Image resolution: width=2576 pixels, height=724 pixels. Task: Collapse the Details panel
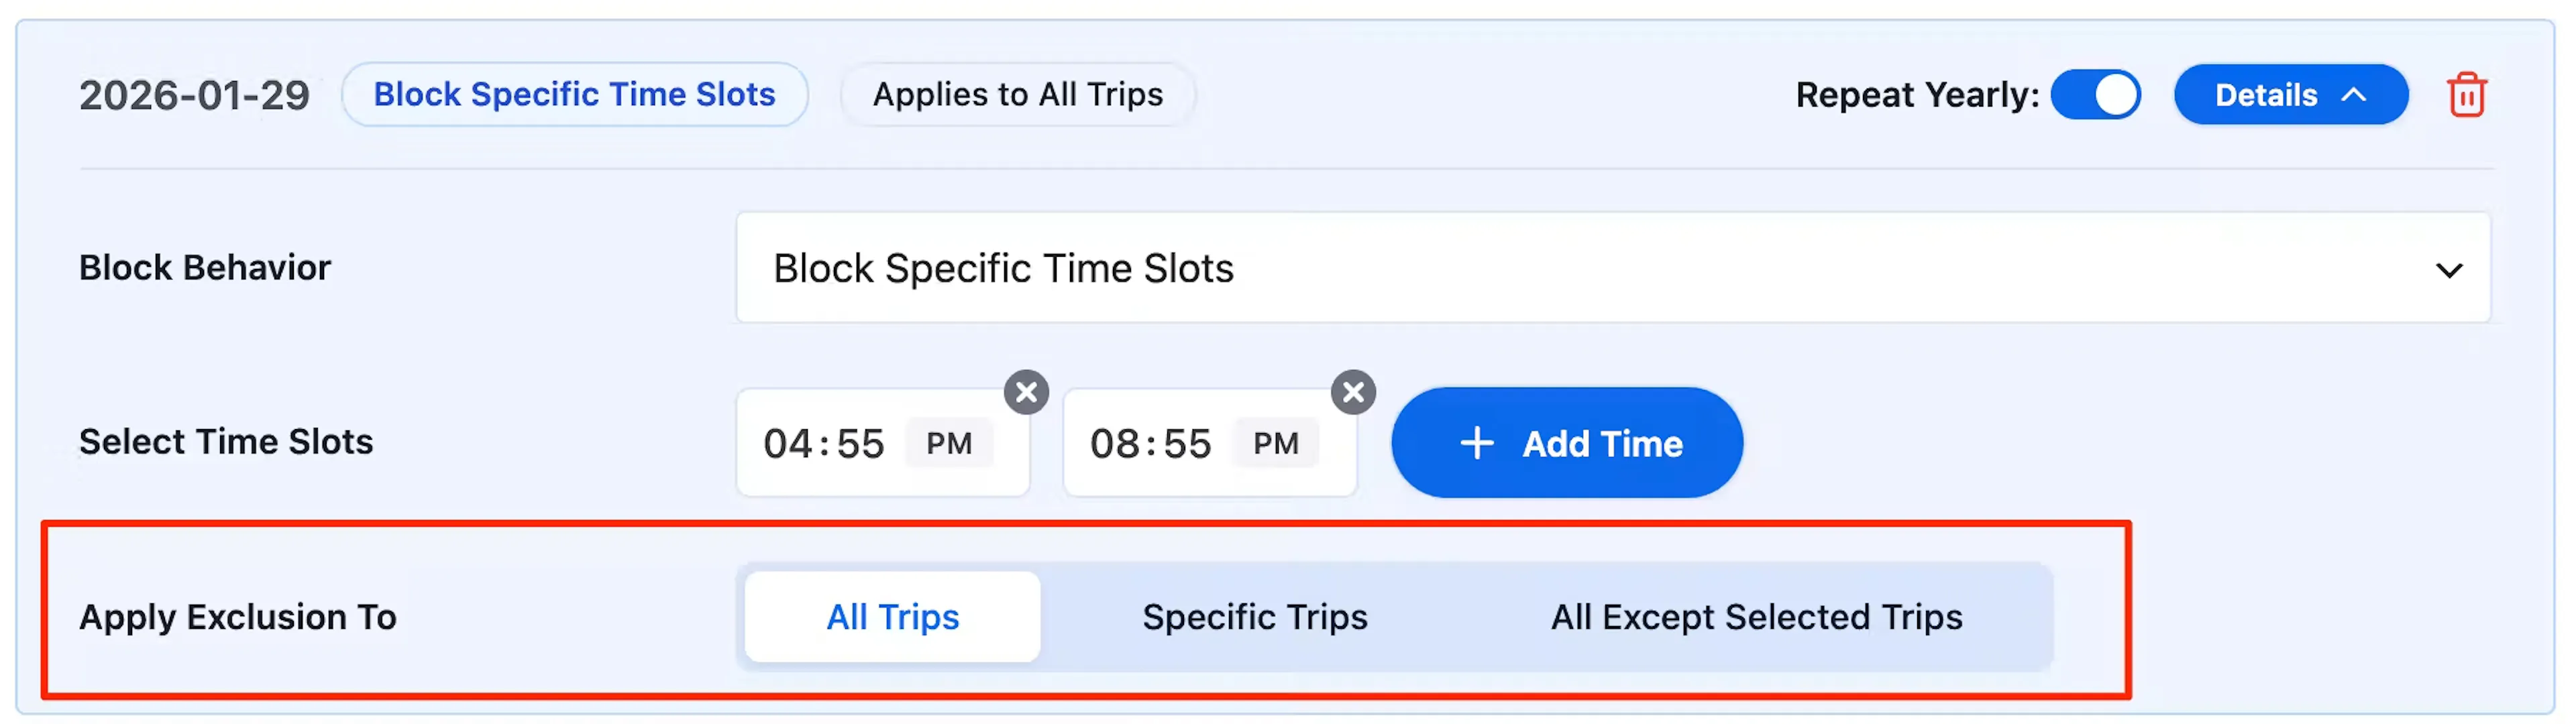click(x=2290, y=95)
